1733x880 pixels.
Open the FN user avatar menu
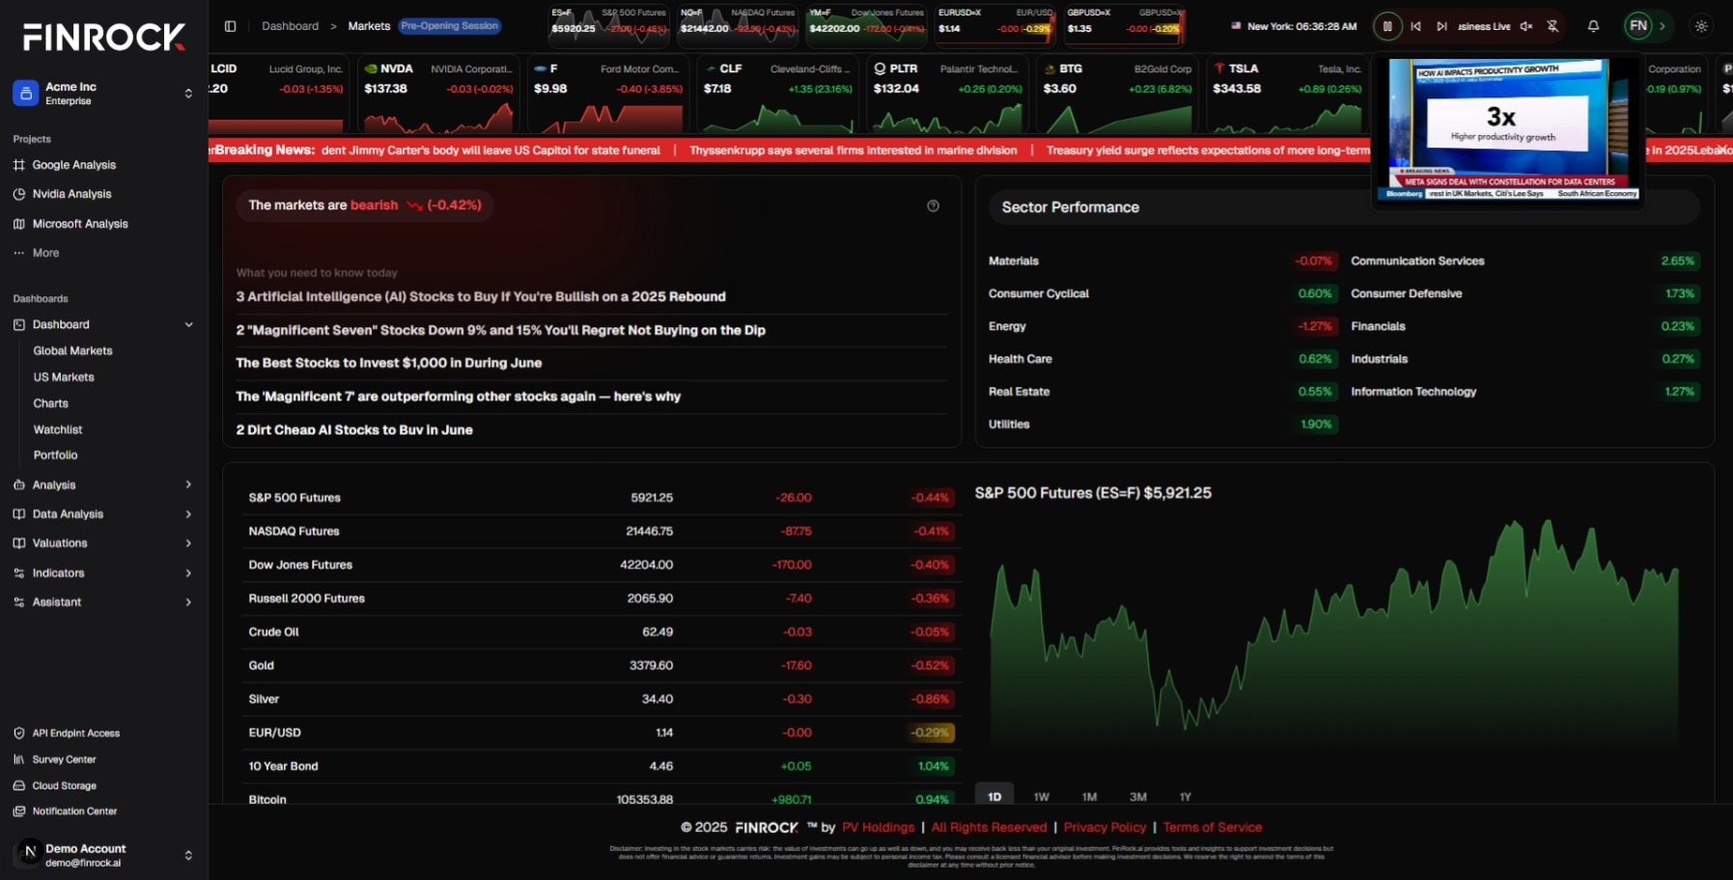tap(1638, 26)
